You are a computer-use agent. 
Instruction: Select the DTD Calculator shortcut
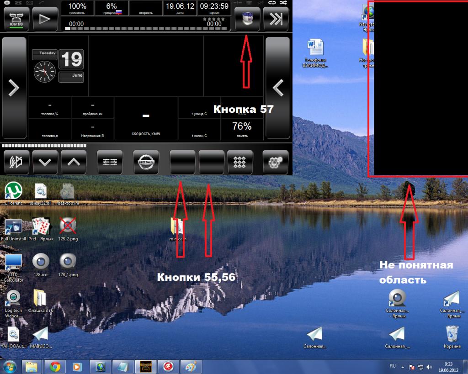13,268
